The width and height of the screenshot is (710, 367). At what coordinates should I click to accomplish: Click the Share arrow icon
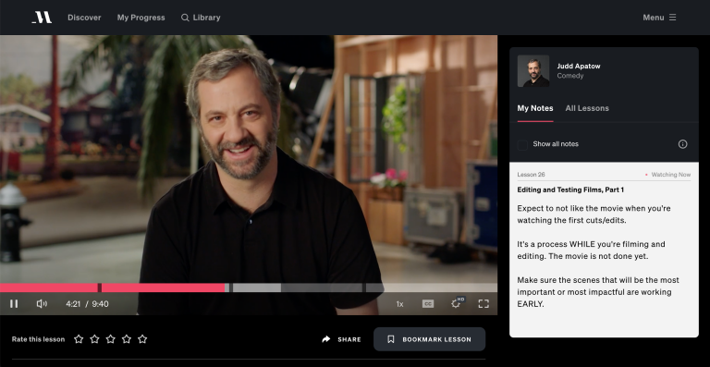[x=326, y=339]
